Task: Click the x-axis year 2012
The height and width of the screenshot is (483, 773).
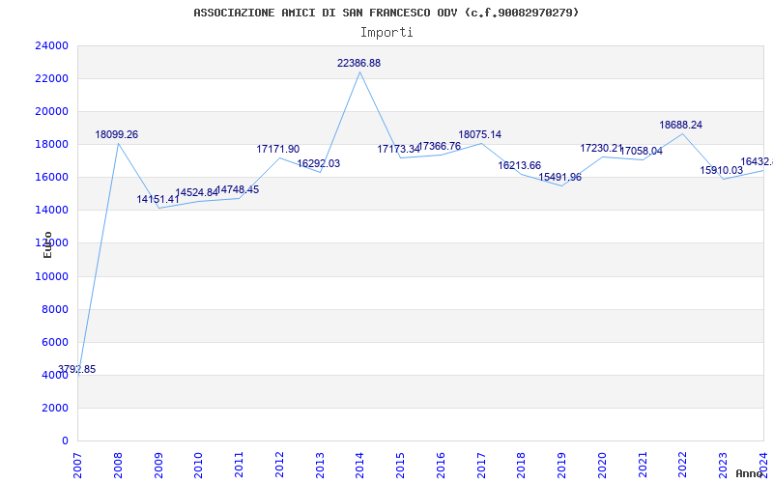Action: (279, 466)
